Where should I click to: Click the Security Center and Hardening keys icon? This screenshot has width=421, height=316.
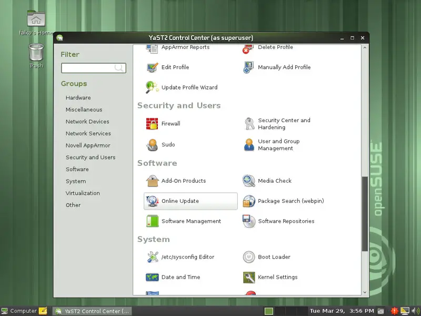click(x=249, y=124)
